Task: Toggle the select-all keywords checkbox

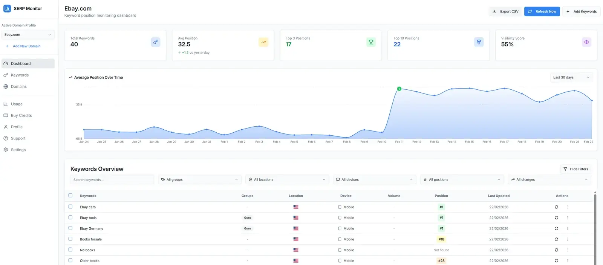Action: tap(70, 195)
